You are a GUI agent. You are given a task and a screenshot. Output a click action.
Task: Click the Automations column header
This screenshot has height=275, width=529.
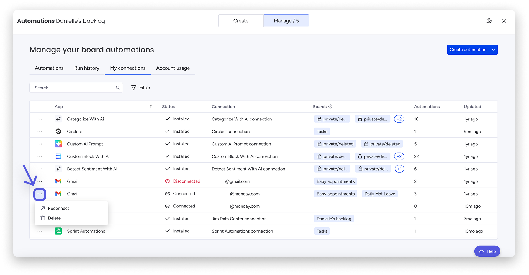[427, 107]
